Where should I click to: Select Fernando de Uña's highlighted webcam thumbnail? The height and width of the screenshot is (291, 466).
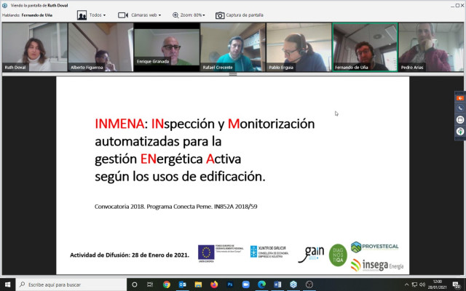click(365, 47)
